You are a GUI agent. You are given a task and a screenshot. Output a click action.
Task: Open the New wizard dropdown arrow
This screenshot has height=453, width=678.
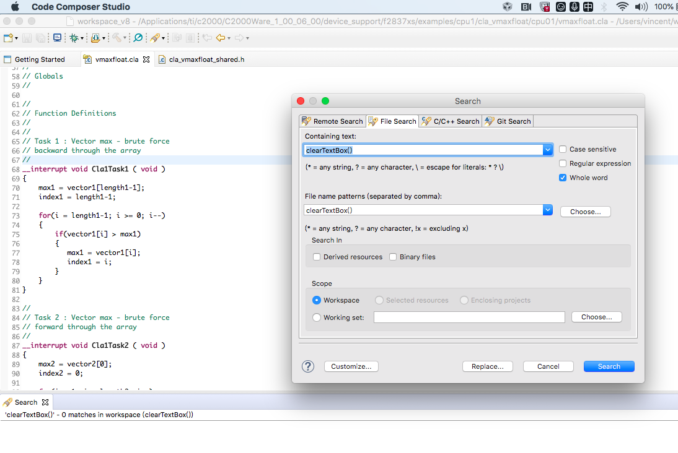(17, 38)
